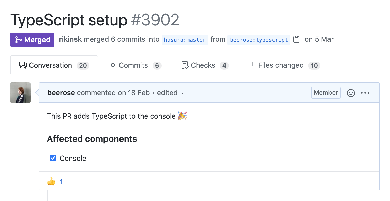This screenshot has height=201, width=390.
Task: Click the Conversation speech bubble icon
Action: coord(23,65)
